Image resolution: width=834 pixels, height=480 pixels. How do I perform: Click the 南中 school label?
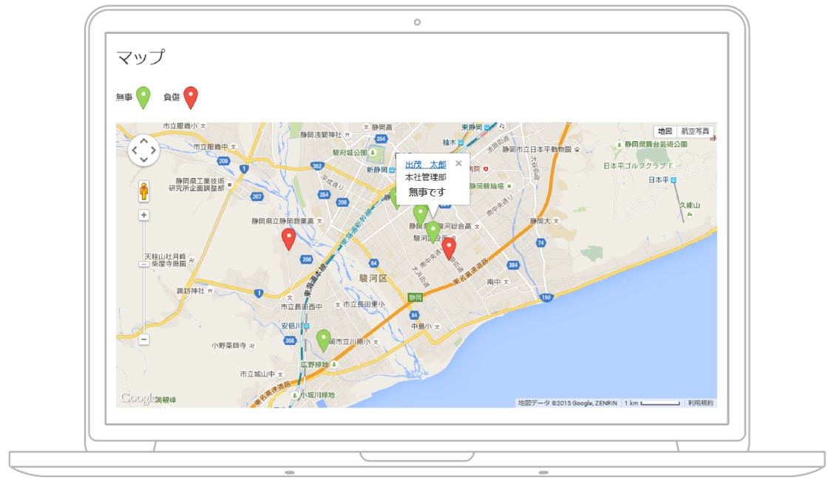click(494, 282)
